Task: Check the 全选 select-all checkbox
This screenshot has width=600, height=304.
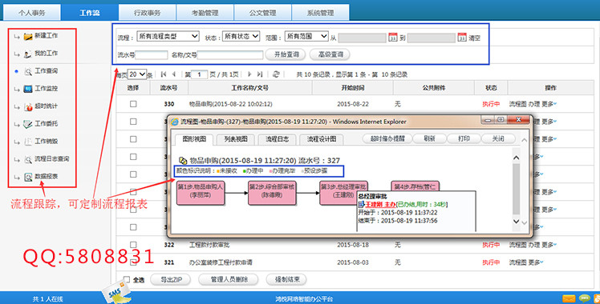Action: (x=127, y=279)
